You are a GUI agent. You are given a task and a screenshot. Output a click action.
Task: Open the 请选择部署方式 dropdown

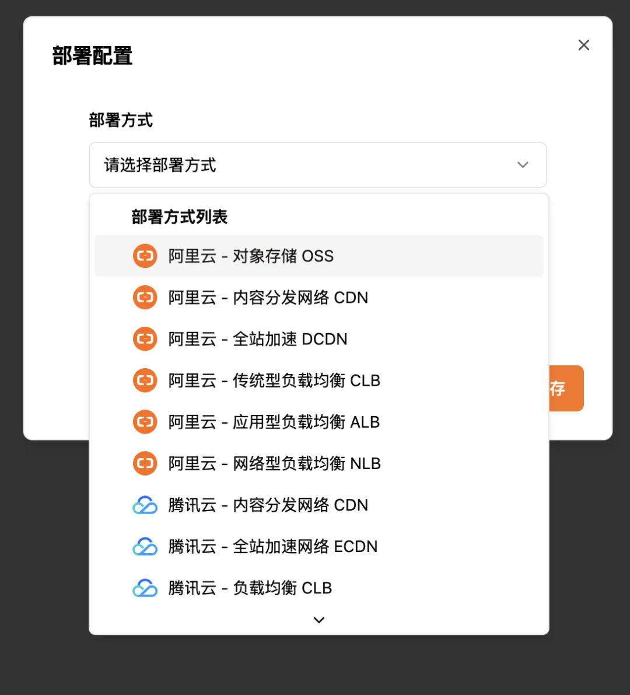303,165
